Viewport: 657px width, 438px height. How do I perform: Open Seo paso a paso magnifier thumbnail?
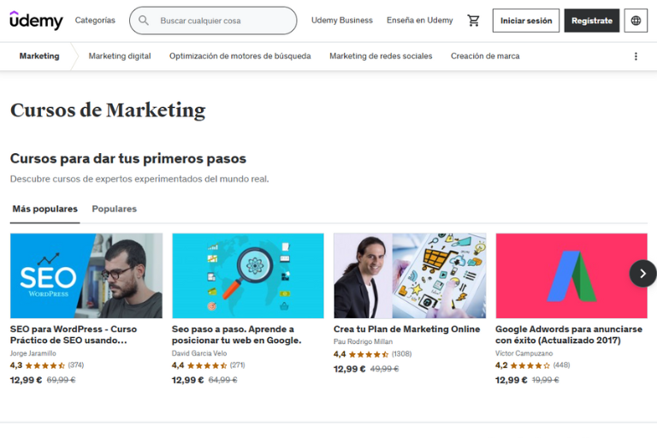click(x=248, y=275)
